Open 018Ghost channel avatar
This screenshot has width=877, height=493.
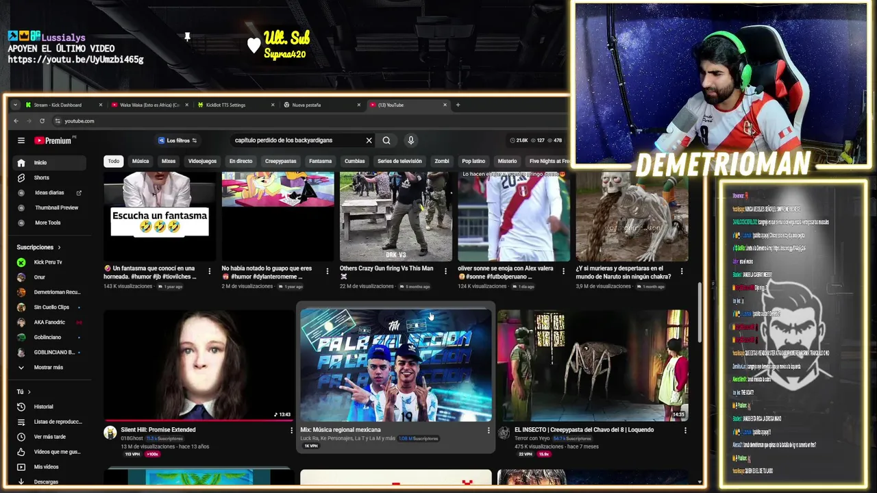click(110, 433)
